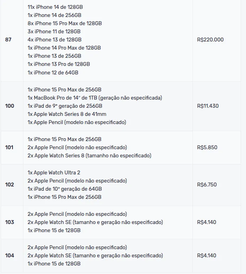Click the R$220.000 price cell
The image size is (246, 274).
(210, 40)
